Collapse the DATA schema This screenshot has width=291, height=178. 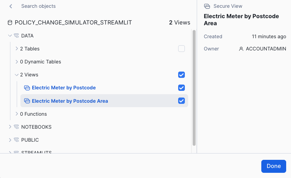click(x=10, y=36)
